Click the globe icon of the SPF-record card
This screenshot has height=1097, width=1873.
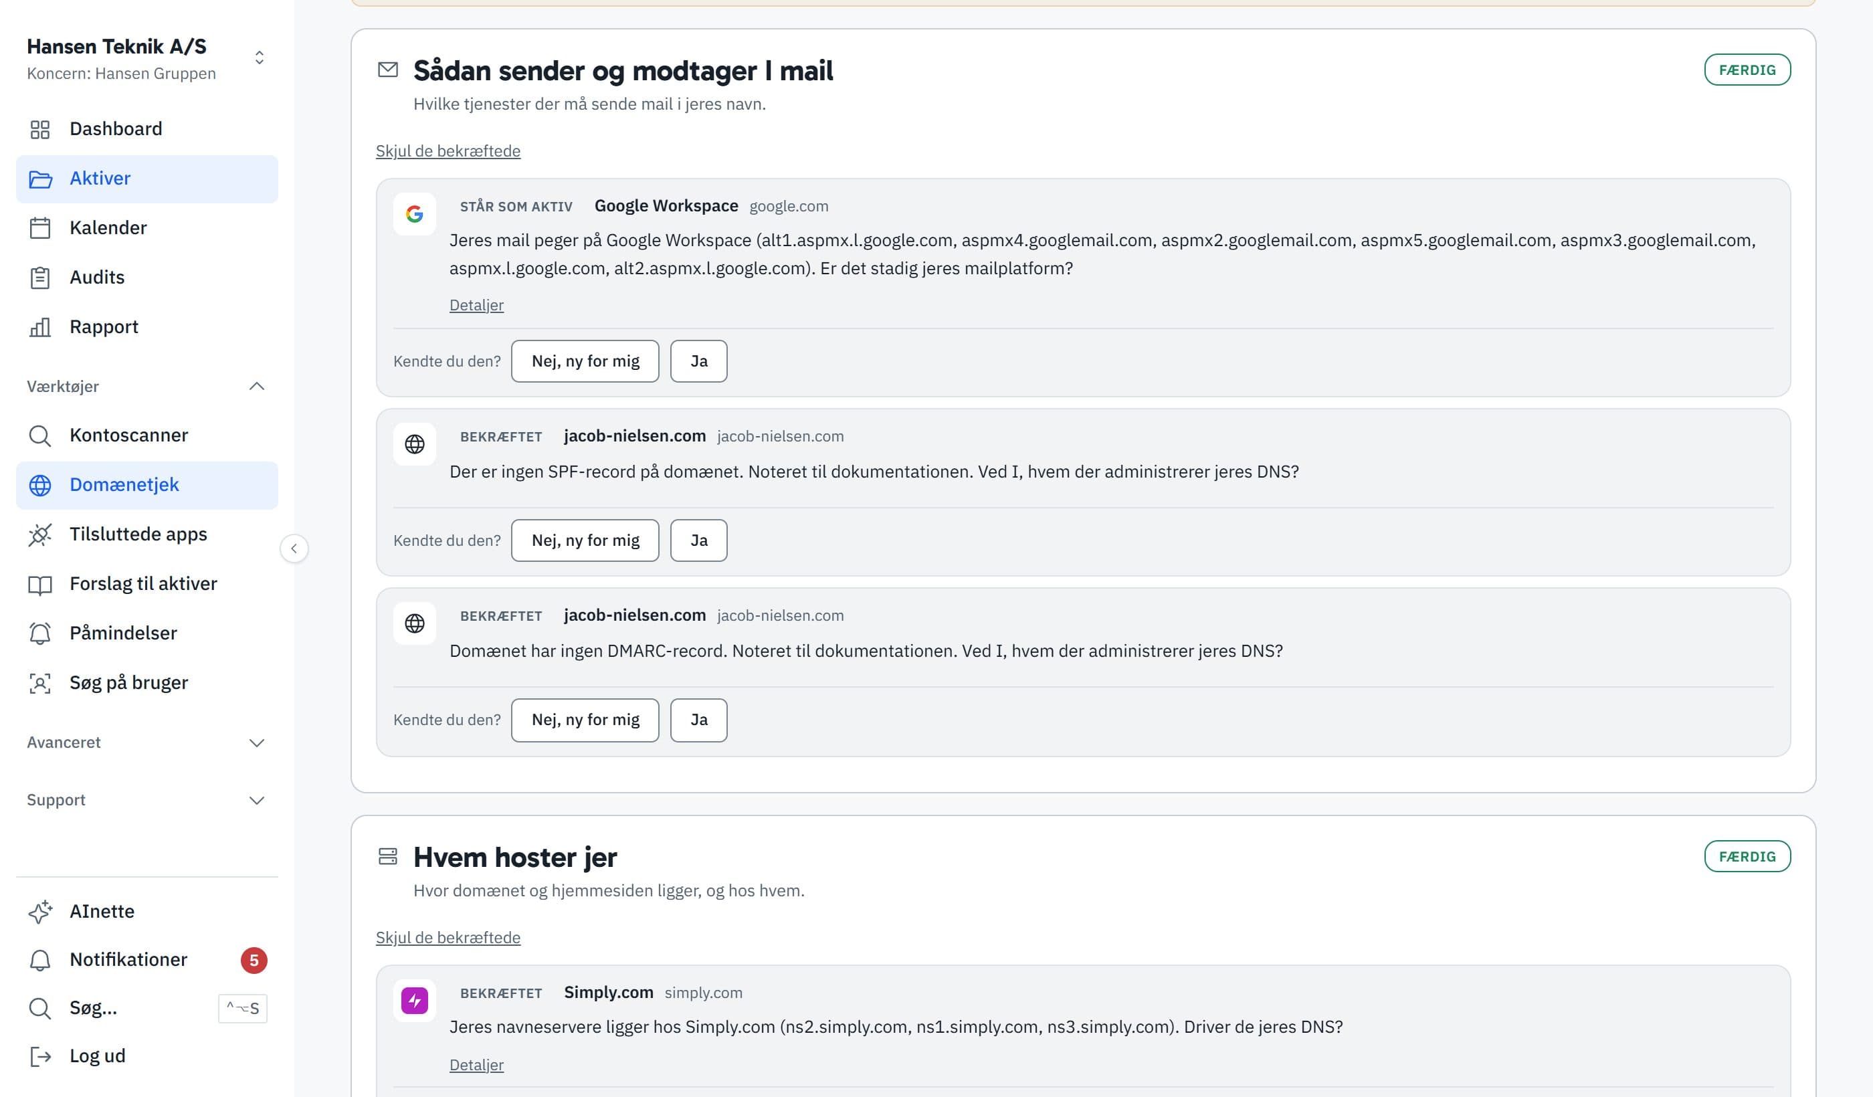[x=414, y=444]
